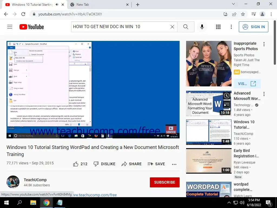Open tab search dropdown chevron

coord(233,4)
